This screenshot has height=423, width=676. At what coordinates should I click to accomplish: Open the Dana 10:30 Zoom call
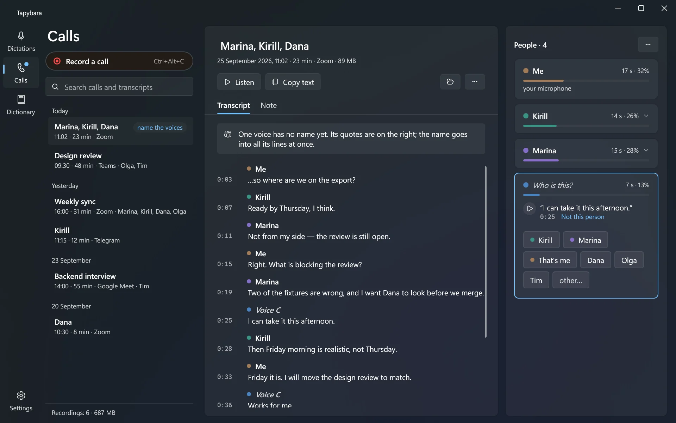click(x=120, y=327)
